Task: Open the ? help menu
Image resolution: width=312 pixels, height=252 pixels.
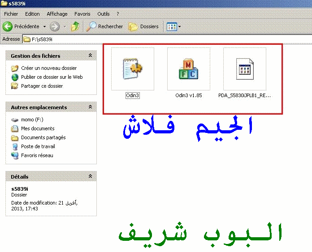Action: tap(118, 14)
